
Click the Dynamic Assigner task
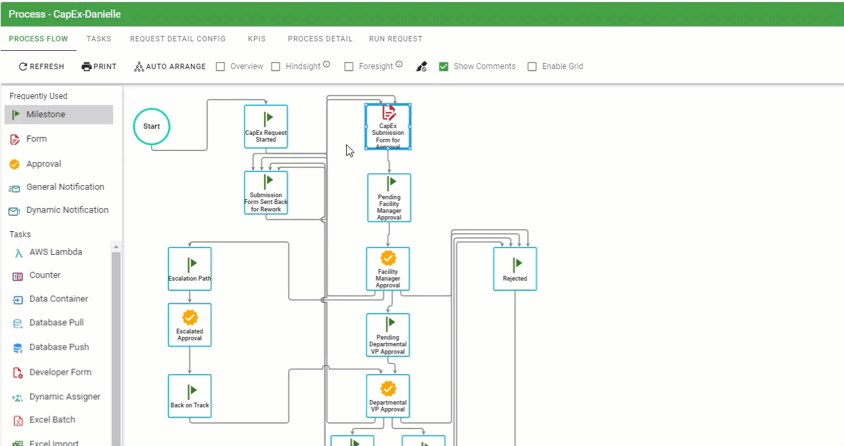tap(64, 397)
